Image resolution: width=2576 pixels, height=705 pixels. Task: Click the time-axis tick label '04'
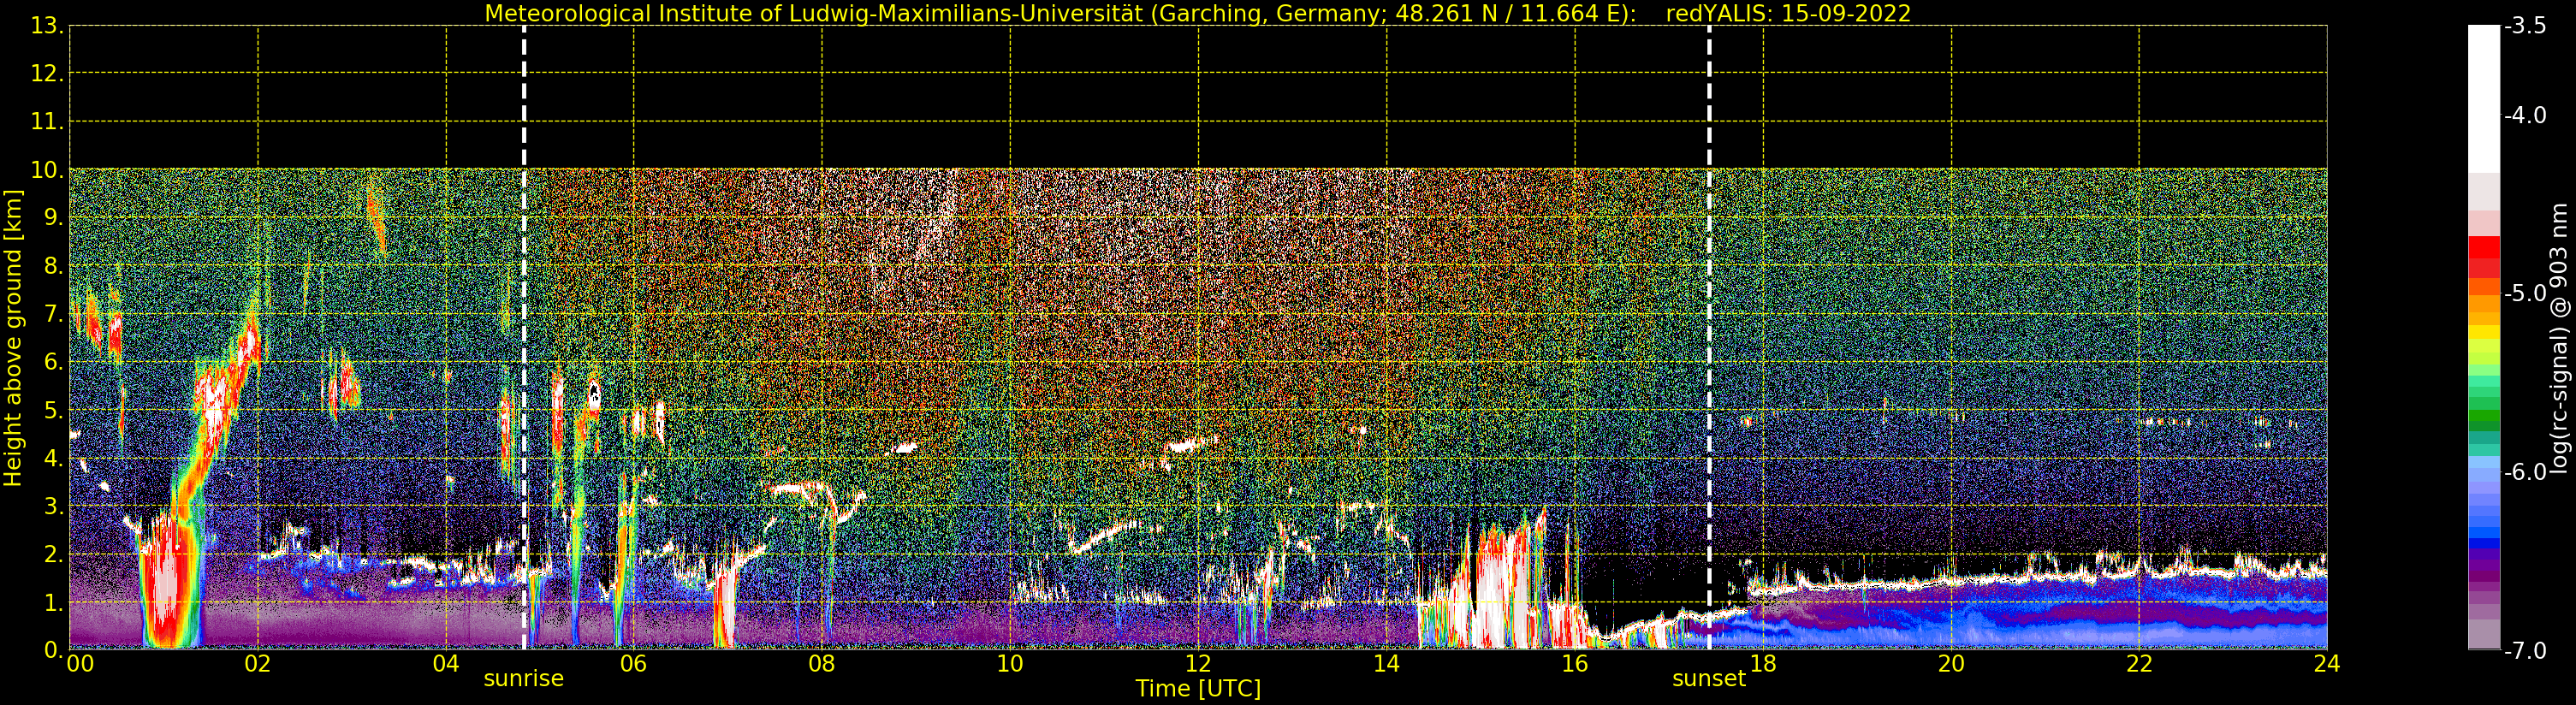pos(446,663)
